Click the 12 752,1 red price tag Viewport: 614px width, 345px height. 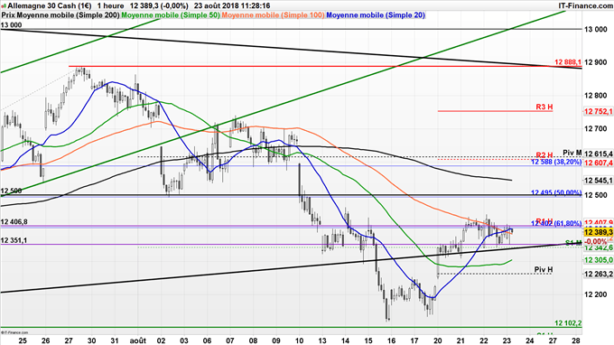pyautogui.click(x=599, y=112)
